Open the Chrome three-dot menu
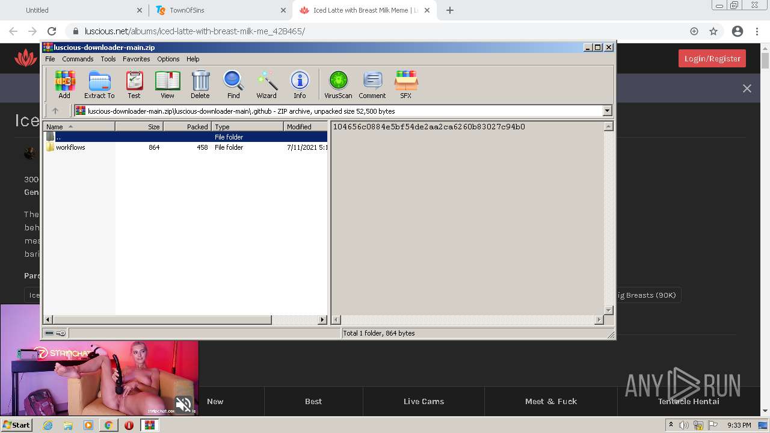This screenshot has height=433, width=770. coord(757,31)
